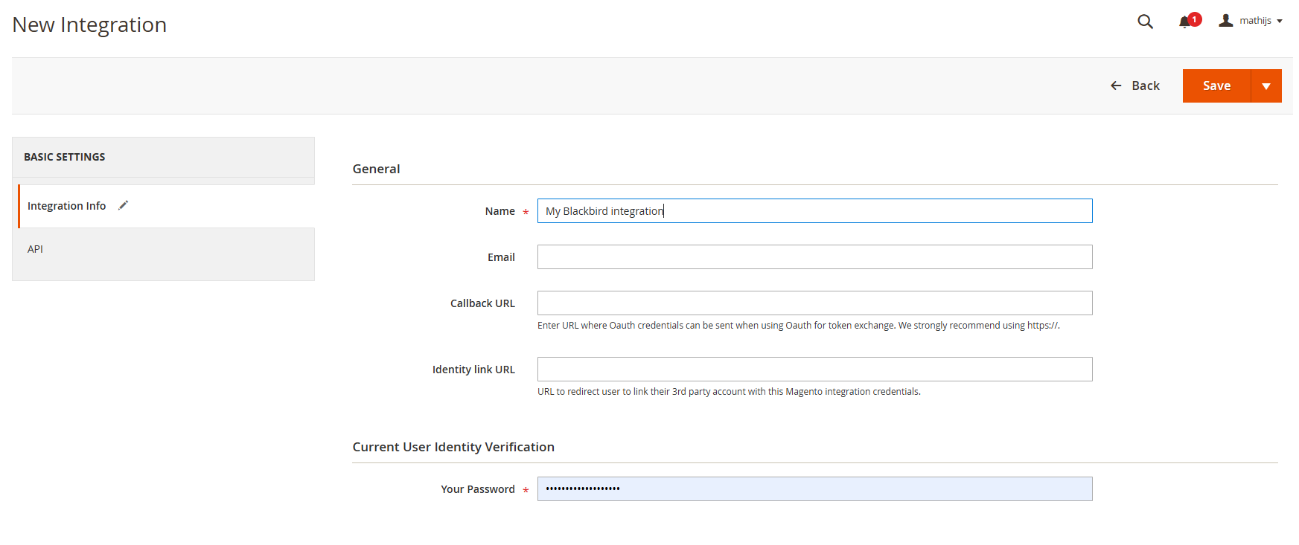Viewport: 1299px width, 545px height.
Task: Click the pencil icon next to Integration Info
Action: [x=124, y=205]
